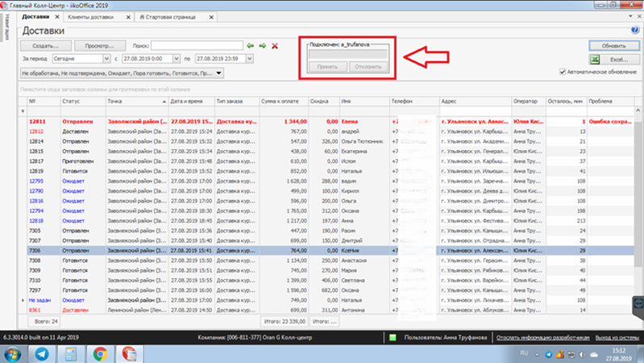This screenshot has height=363, width=644.
Task: Click the green Excel export icon
Action: (x=595, y=60)
